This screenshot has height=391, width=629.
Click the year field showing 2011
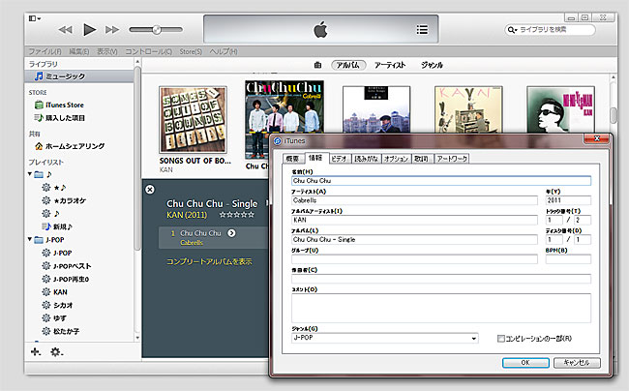(x=568, y=200)
